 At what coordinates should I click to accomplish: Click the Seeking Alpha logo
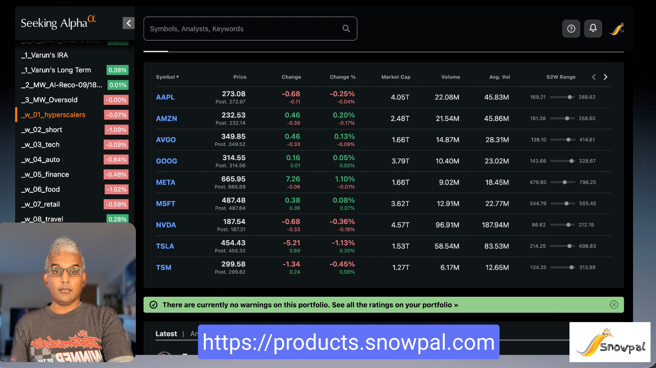coord(58,22)
